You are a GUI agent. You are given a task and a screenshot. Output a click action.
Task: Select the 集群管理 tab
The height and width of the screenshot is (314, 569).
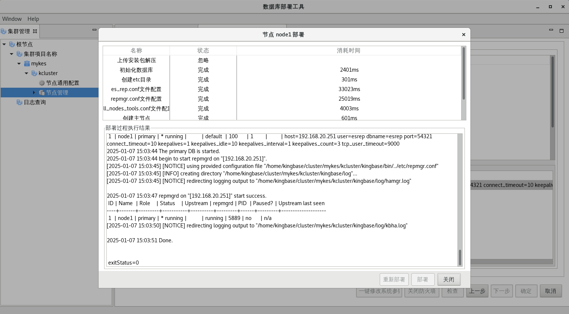(x=19, y=31)
